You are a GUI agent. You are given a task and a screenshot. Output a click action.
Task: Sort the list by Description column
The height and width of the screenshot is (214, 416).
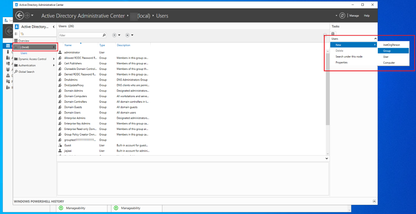(x=123, y=45)
